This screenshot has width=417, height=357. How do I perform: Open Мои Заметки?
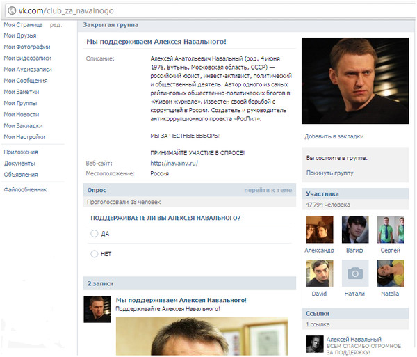[x=22, y=92]
